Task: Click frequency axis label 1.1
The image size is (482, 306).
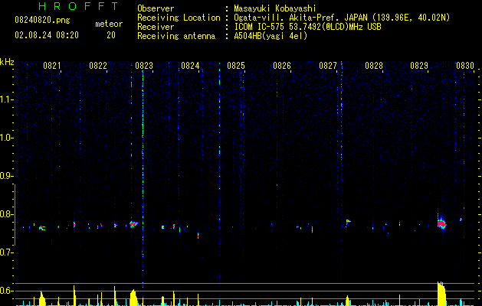Action: (x=6, y=99)
